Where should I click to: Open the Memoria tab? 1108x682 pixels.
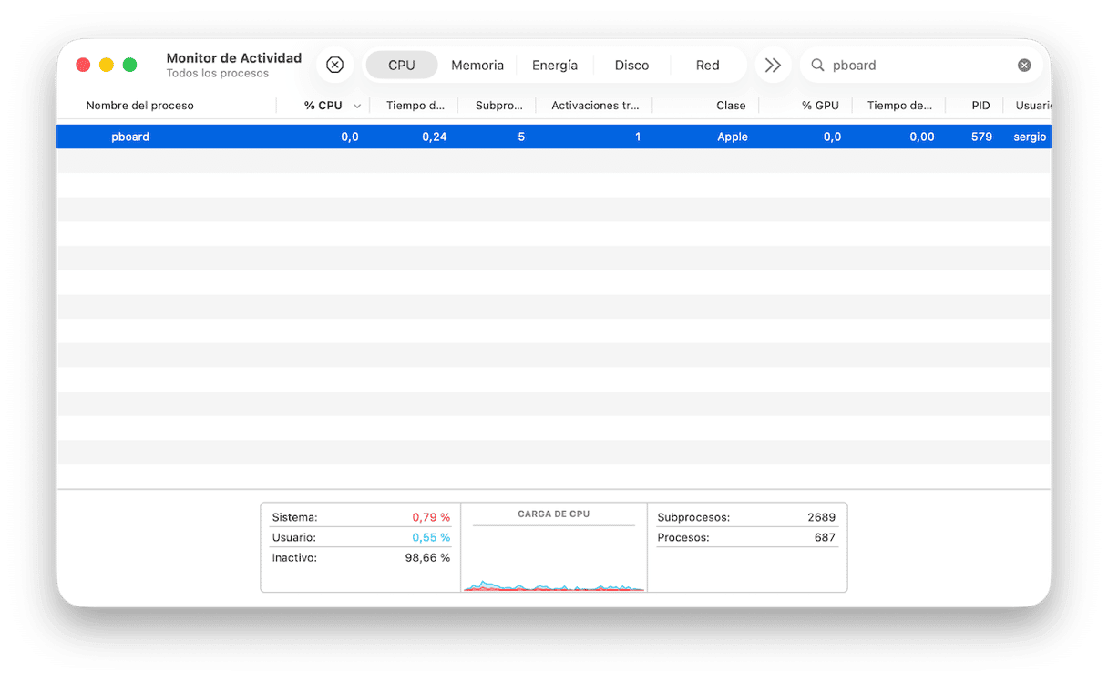click(477, 66)
